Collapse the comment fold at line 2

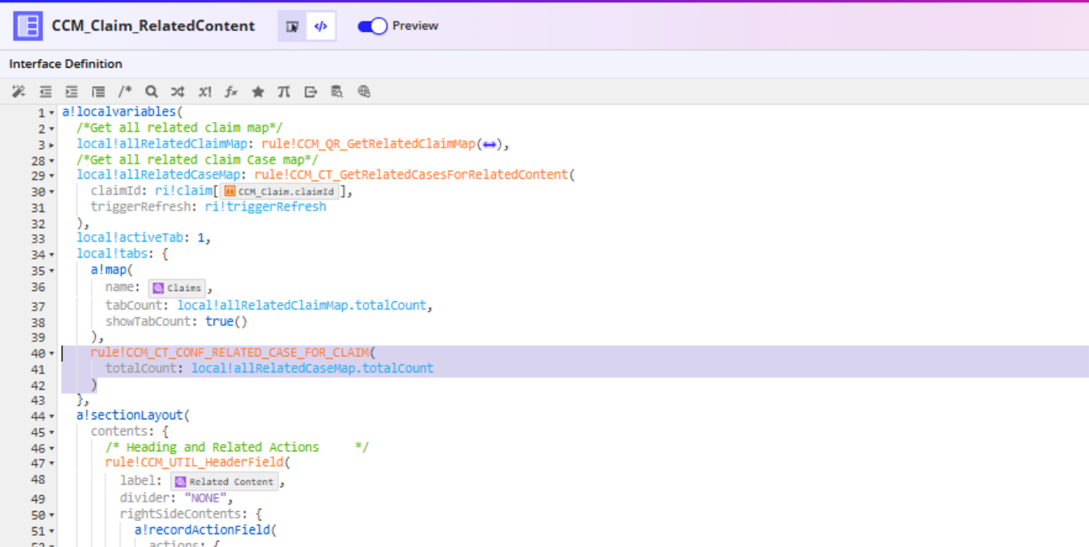pyautogui.click(x=53, y=129)
